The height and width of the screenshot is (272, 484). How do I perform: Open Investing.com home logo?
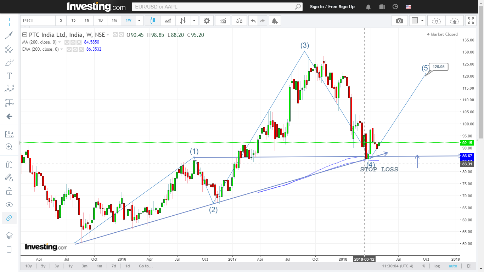tap(96, 6)
